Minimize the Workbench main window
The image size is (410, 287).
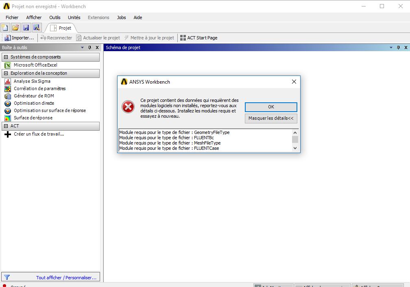(364, 6)
